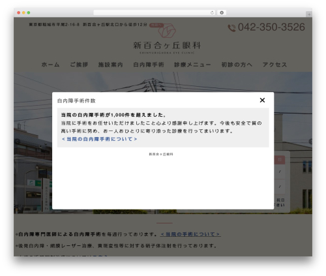Click the bold 当院の白内障手術が1,000件を超えました text
The height and width of the screenshot is (276, 326).
point(113,115)
